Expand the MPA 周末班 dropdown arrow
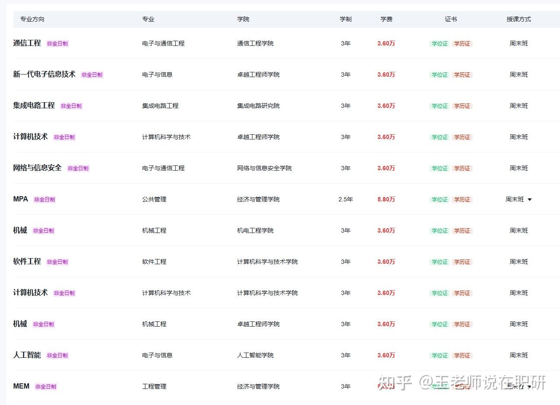Image resolution: width=560 pixels, height=405 pixels. tap(529, 200)
